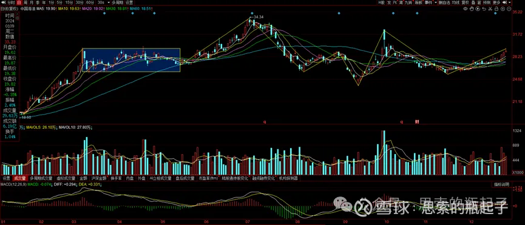Viewport: 525px width, 225px height.
Task: Click the zoom in plus icon
Action: coord(503,8)
